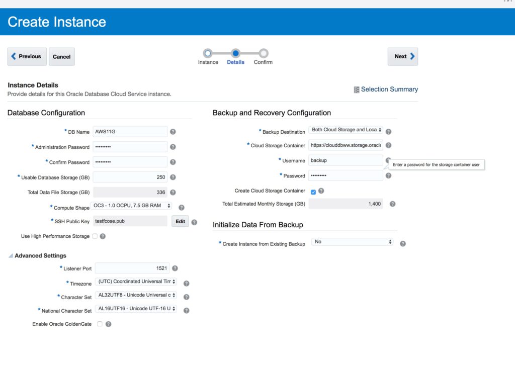Click the Next button

402,57
